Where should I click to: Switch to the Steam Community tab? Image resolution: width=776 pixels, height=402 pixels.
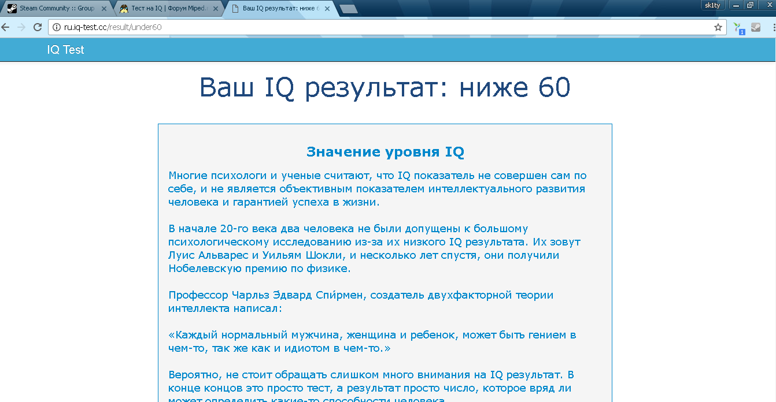(x=56, y=9)
